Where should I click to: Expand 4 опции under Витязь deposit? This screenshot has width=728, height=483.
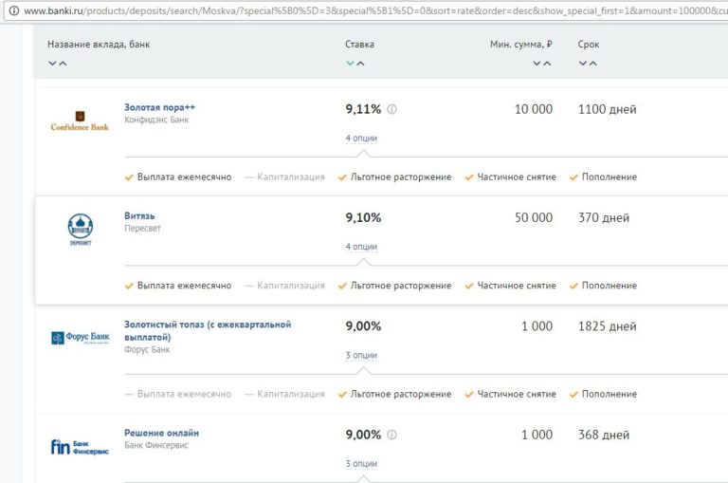click(361, 247)
